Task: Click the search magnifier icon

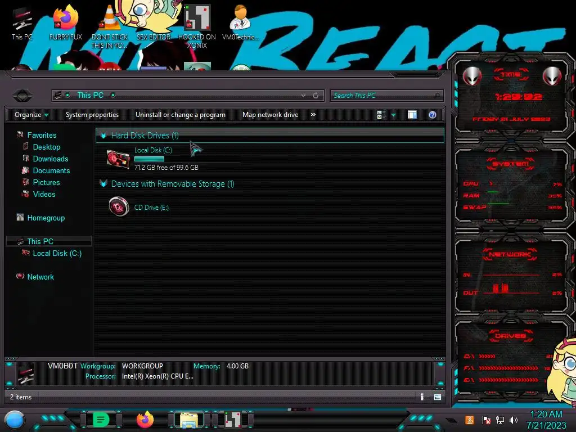Action: [x=437, y=96]
